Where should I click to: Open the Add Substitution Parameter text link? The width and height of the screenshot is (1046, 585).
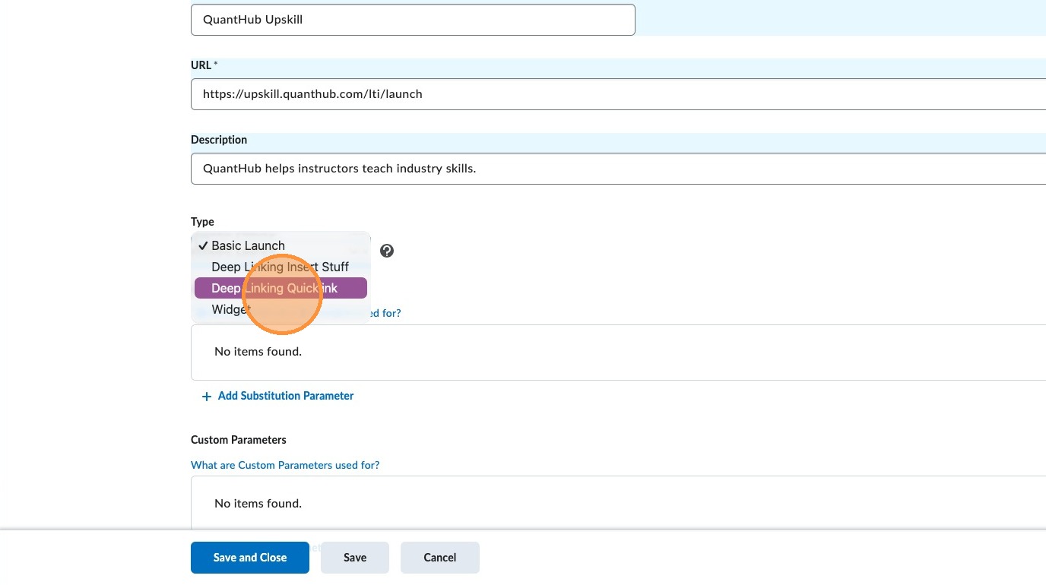click(285, 396)
